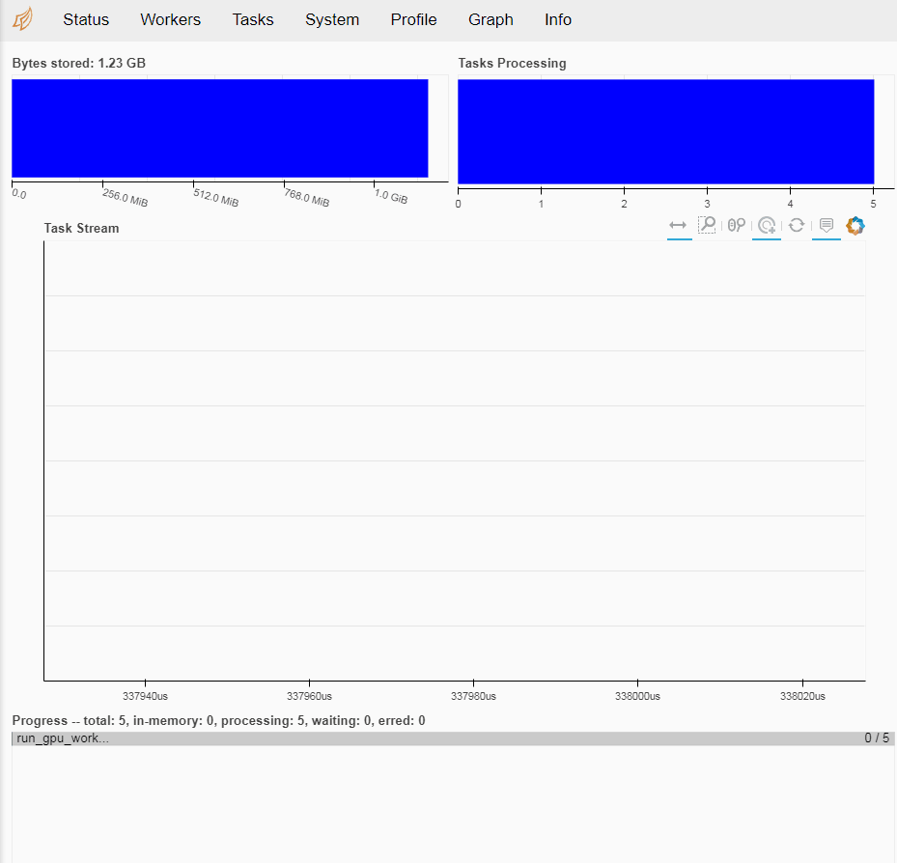Click the run_gpu_work progress bar
This screenshot has width=897, height=863.
pos(451,738)
